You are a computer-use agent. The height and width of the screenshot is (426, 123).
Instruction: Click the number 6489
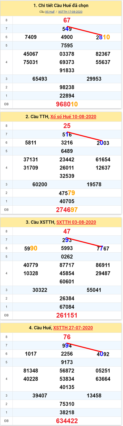click(x=67, y=151)
